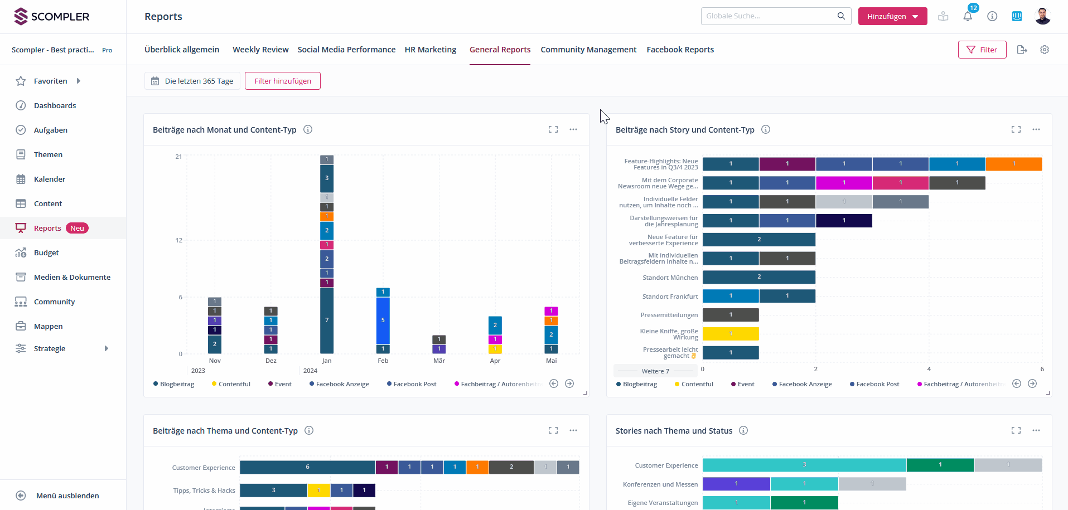The image size is (1068, 510).
Task: Open the Hinzufügen dropdown
Action: click(x=892, y=16)
